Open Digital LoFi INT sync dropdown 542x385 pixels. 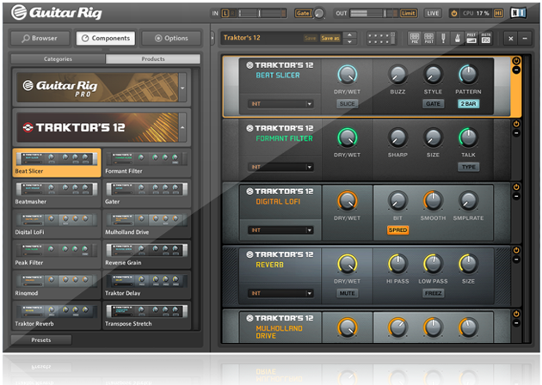point(280,230)
